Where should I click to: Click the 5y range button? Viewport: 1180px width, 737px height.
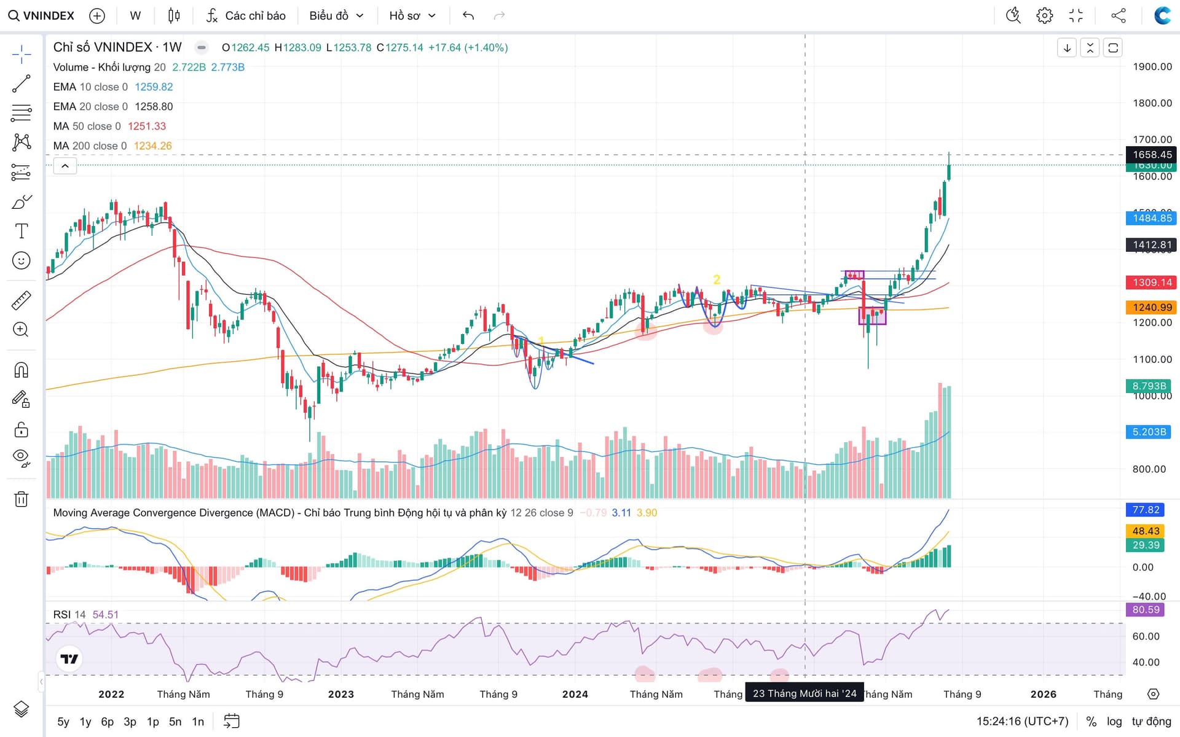click(63, 722)
